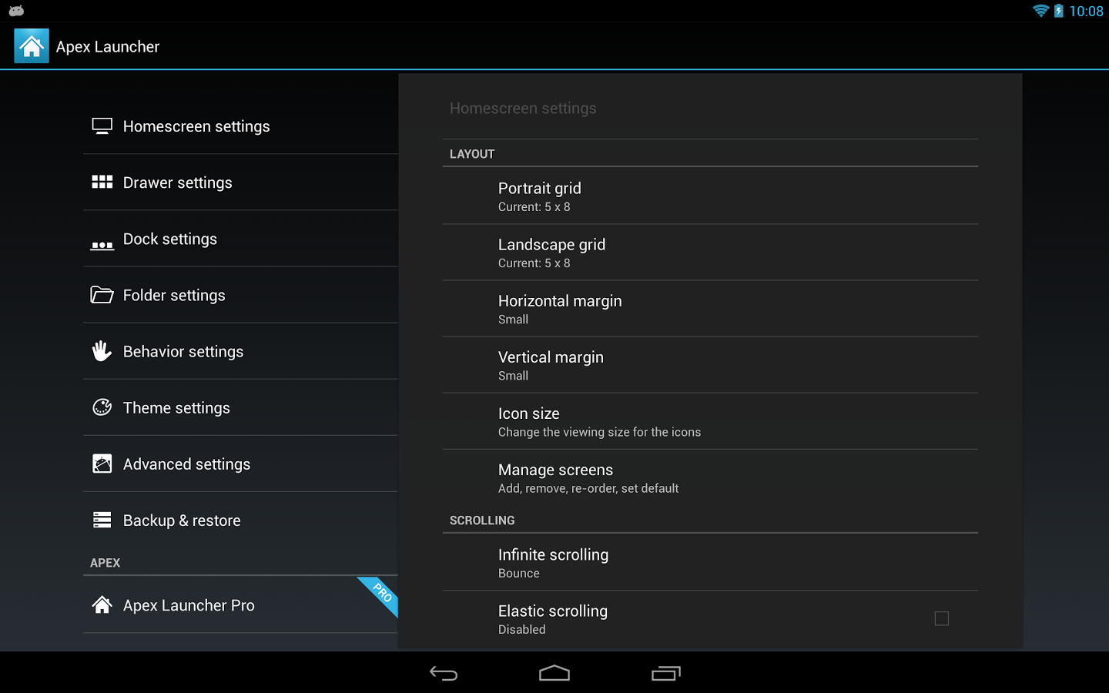Click the Dock settings dots icon
The height and width of the screenshot is (693, 1109).
pyautogui.click(x=102, y=245)
